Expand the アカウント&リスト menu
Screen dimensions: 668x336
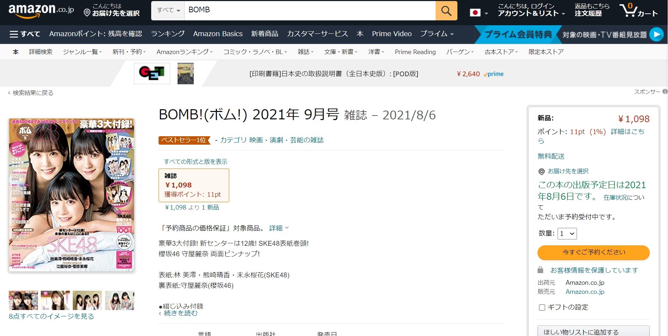click(531, 10)
